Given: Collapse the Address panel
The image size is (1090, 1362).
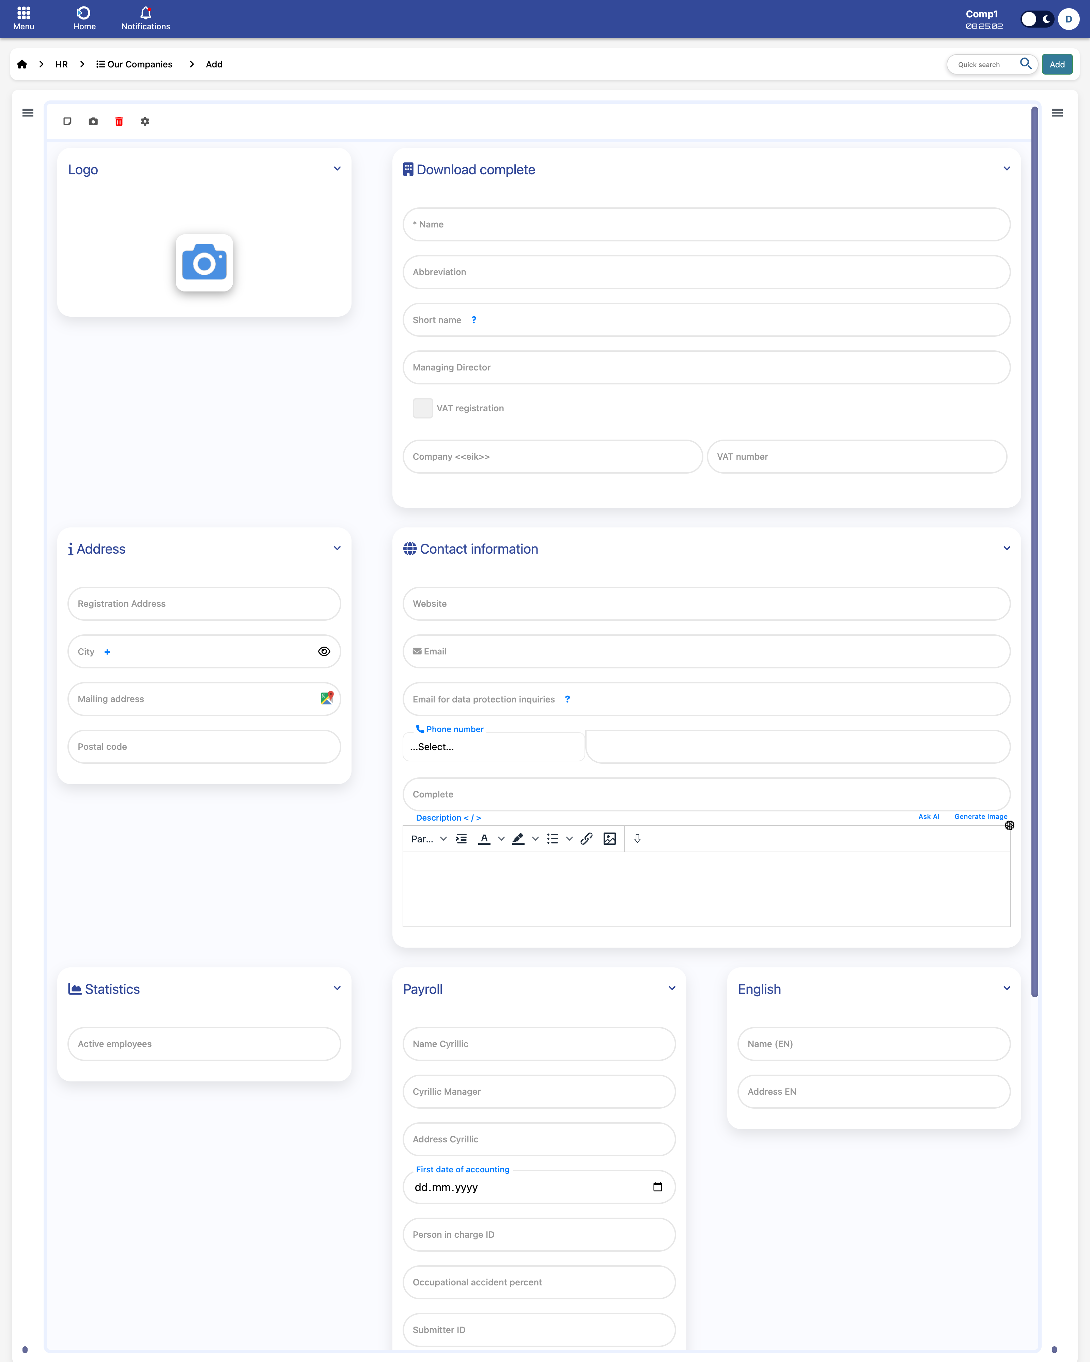Looking at the screenshot, I should tap(338, 548).
